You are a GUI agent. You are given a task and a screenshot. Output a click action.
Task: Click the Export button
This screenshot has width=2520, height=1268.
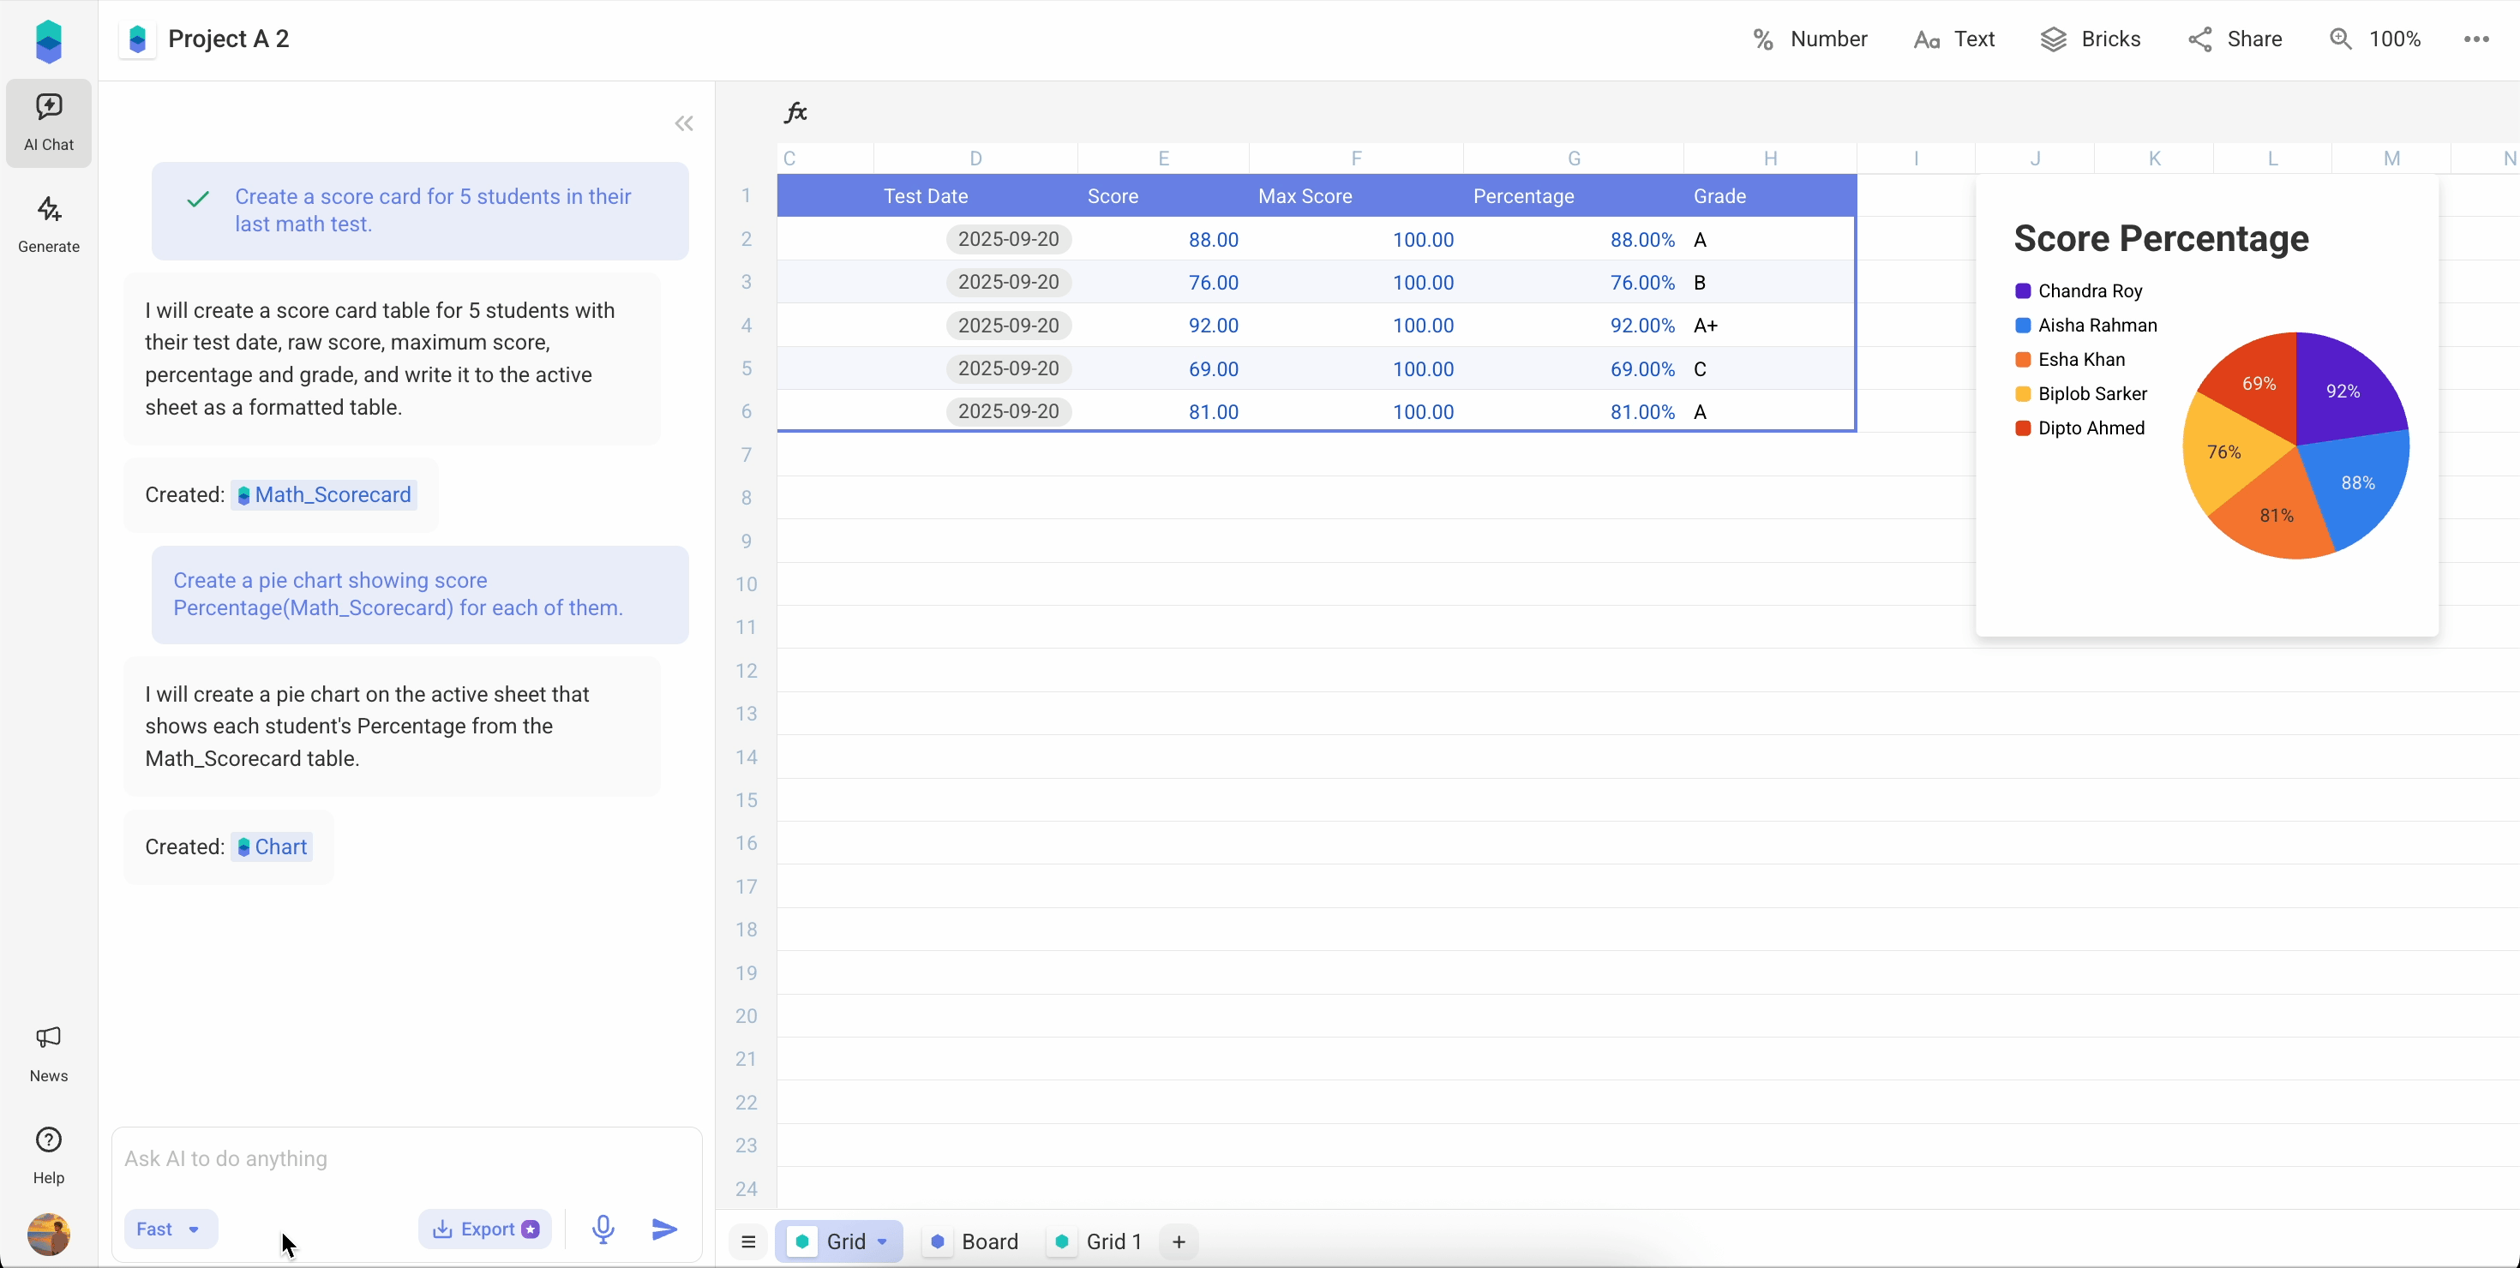tap(485, 1229)
